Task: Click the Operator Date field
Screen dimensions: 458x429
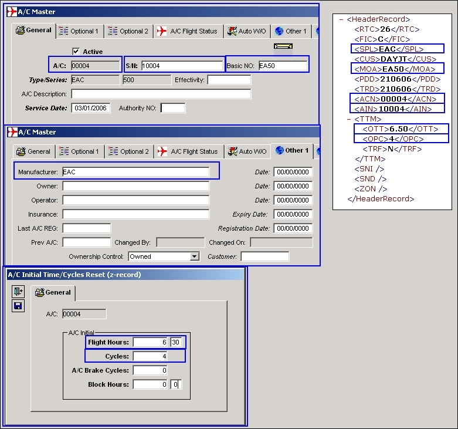Action: pos(293,200)
